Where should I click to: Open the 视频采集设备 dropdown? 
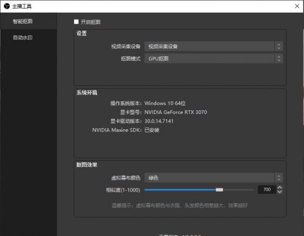click(x=213, y=46)
